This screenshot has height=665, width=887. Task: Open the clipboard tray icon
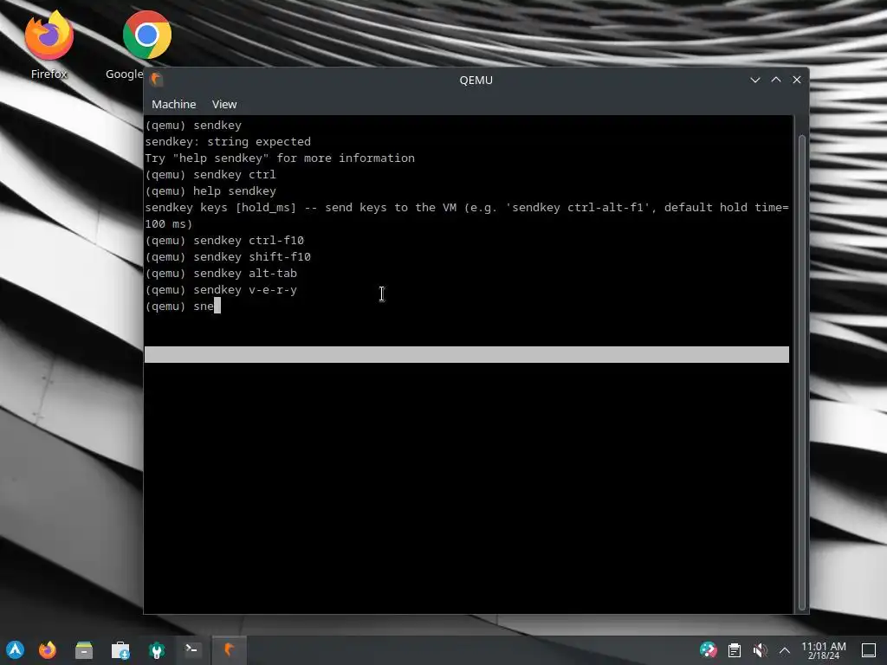735,650
